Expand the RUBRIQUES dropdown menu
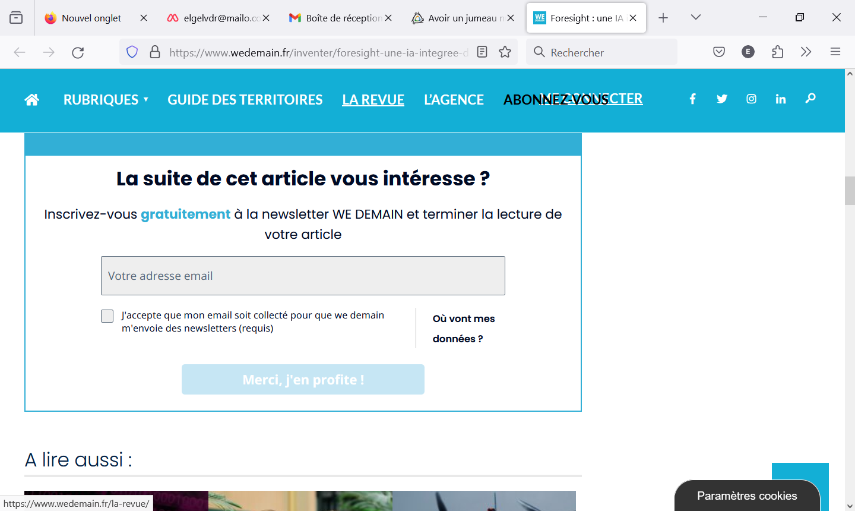This screenshot has width=855, height=511. click(106, 100)
